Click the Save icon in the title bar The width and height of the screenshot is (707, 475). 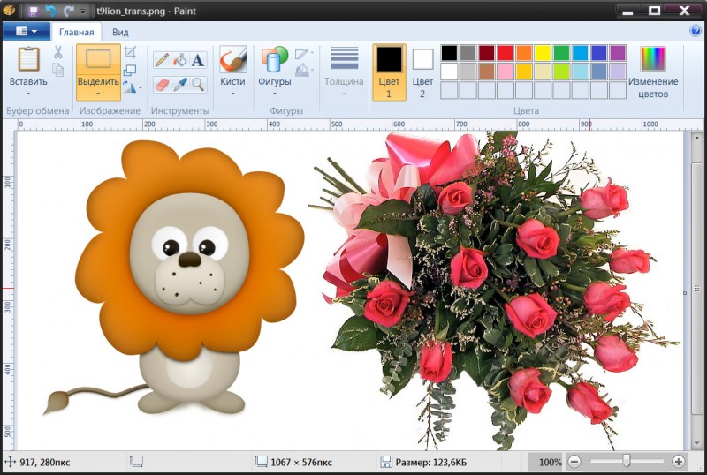click(34, 11)
